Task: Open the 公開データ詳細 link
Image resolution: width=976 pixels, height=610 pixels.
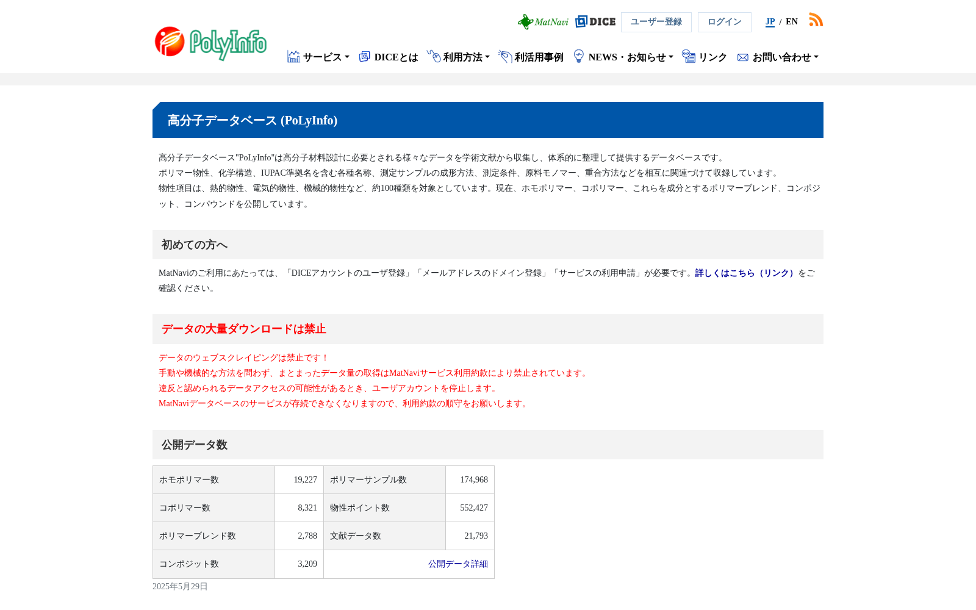Action: 458,564
